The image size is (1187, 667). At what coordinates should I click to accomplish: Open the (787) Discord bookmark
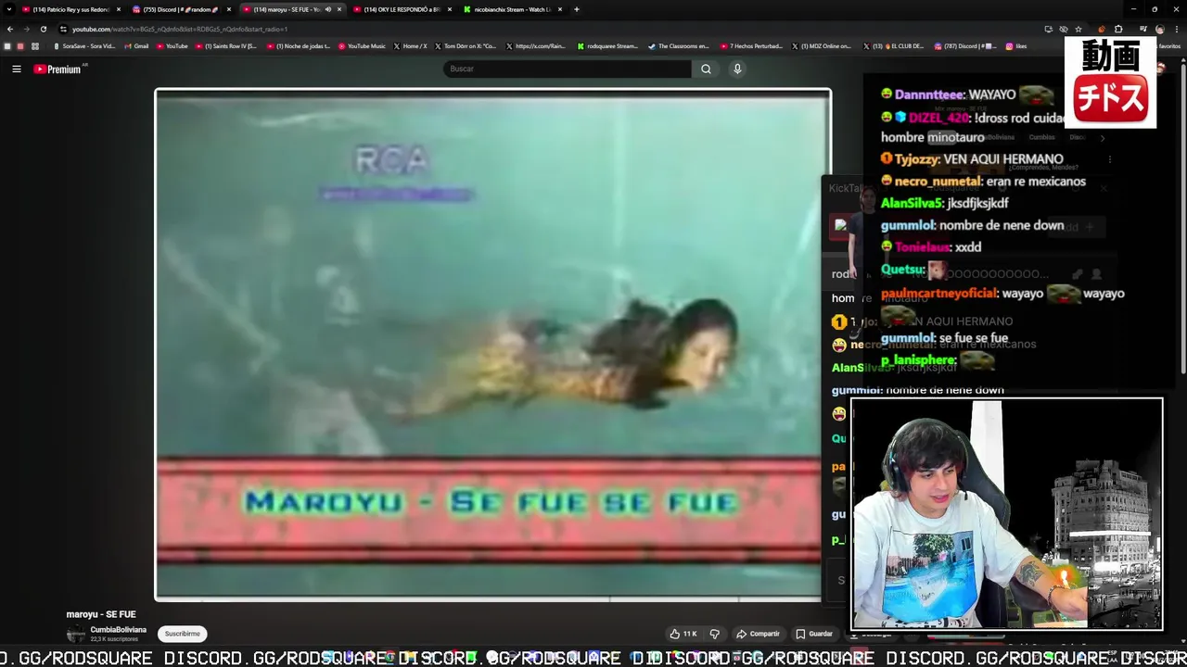pyautogui.click(x=965, y=46)
